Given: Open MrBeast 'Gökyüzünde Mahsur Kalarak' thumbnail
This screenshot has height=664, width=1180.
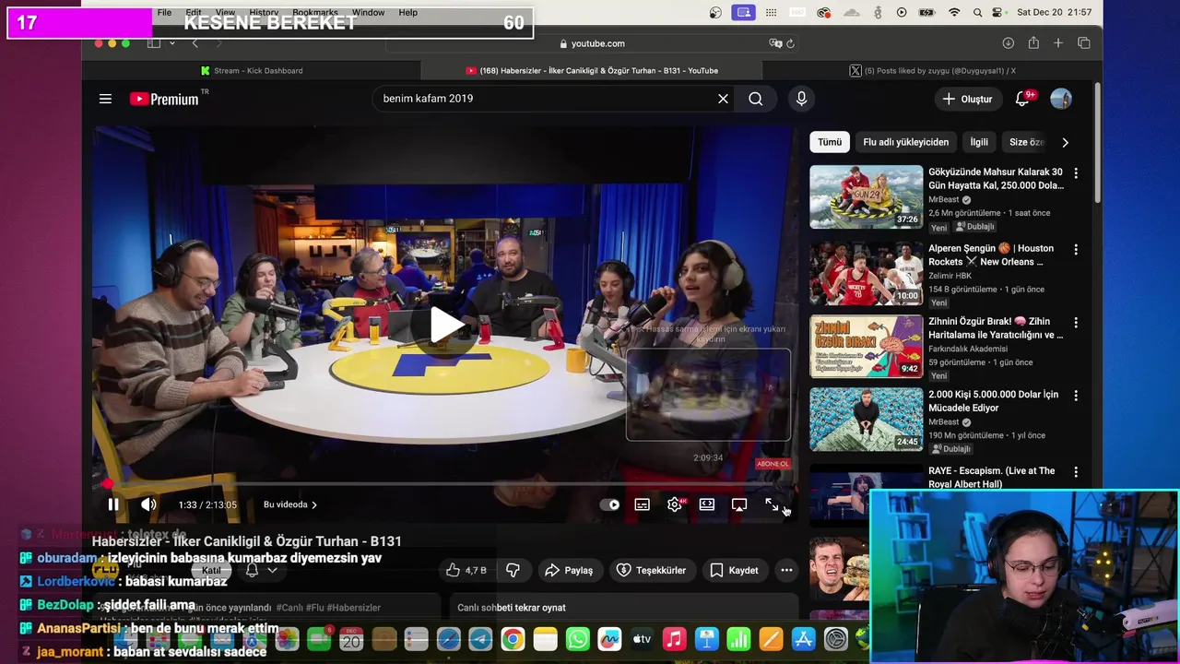Looking at the screenshot, I should coord(867,196).
